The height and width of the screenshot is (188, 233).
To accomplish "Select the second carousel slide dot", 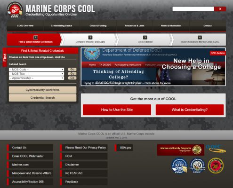I will coord(151,88).
